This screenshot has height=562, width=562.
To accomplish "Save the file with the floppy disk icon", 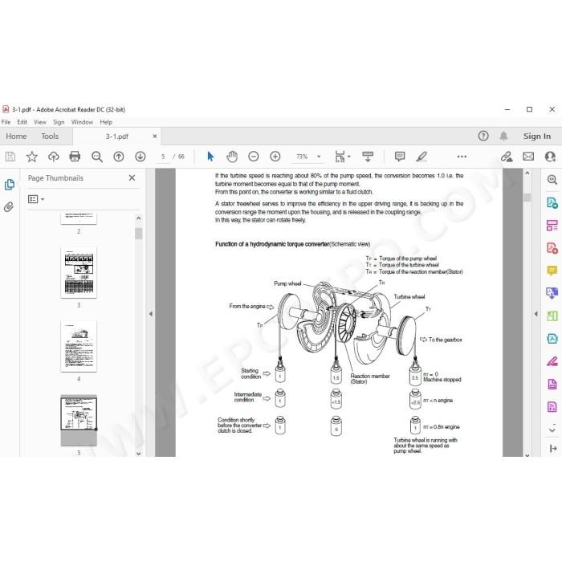I will [10, 157].
